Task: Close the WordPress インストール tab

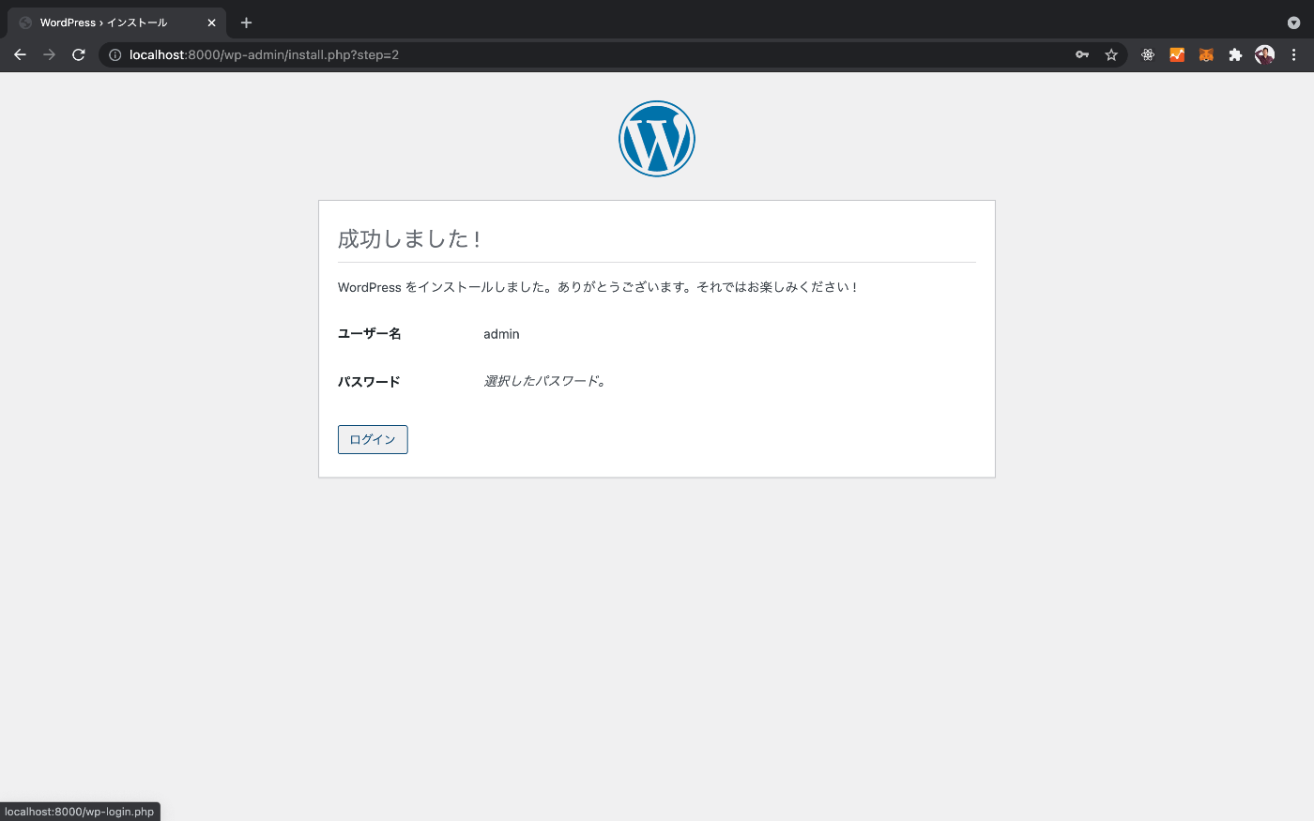Action: 211,23
